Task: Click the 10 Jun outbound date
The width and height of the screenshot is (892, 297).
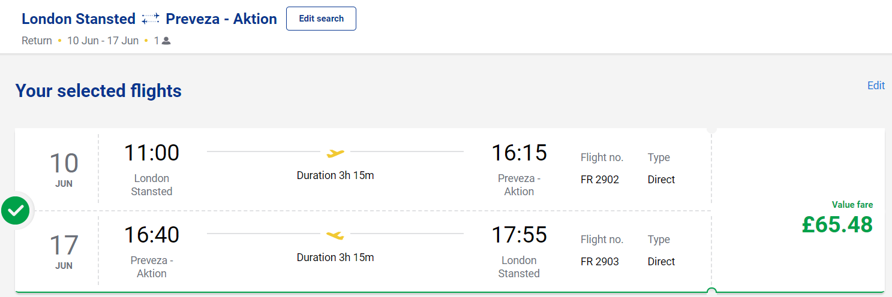Action: coord(64,169)
